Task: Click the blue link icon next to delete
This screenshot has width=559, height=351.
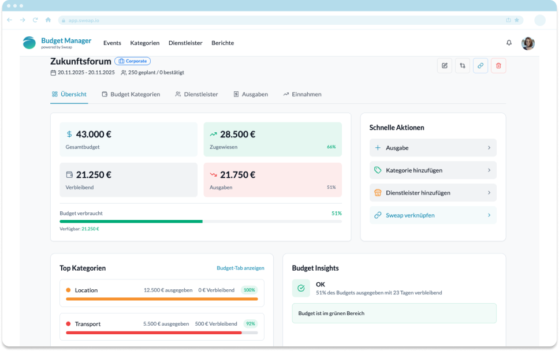Action: point(480,66)
